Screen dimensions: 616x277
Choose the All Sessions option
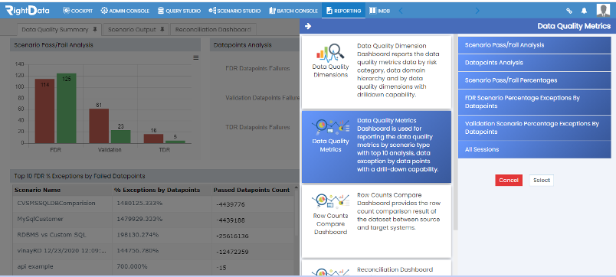[534, 149]
